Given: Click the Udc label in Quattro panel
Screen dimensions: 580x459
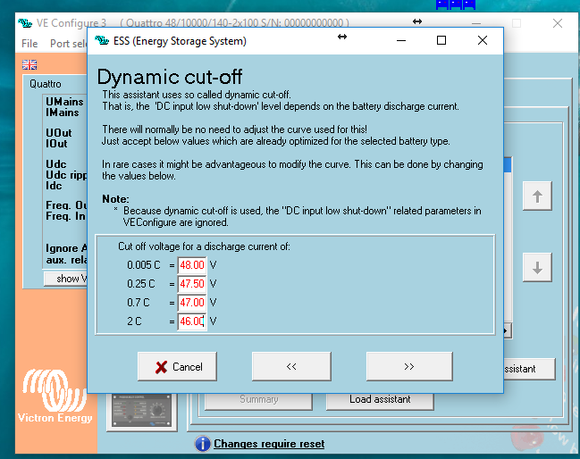Looking at the screenshot, I should tap(55, 163).
